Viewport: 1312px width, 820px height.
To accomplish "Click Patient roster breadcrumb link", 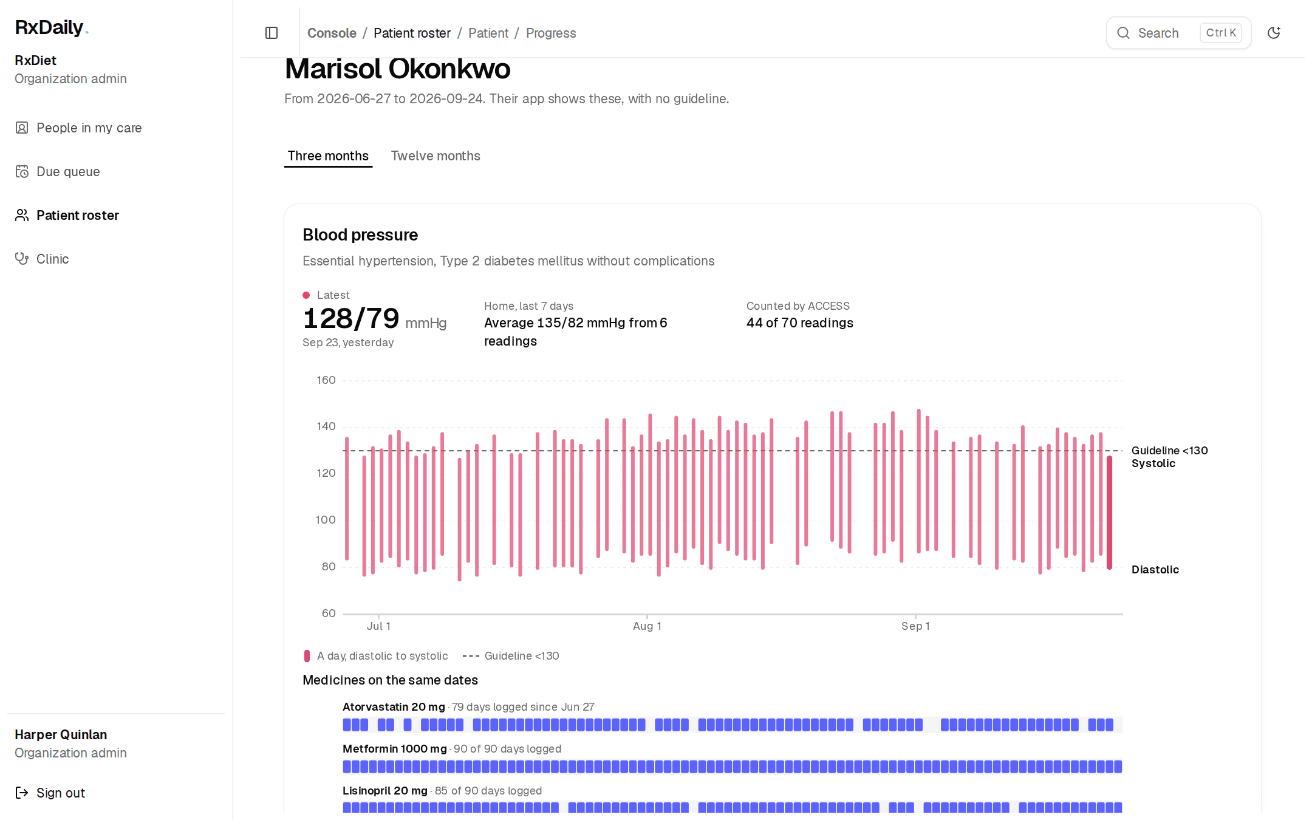I will point(412,33).
